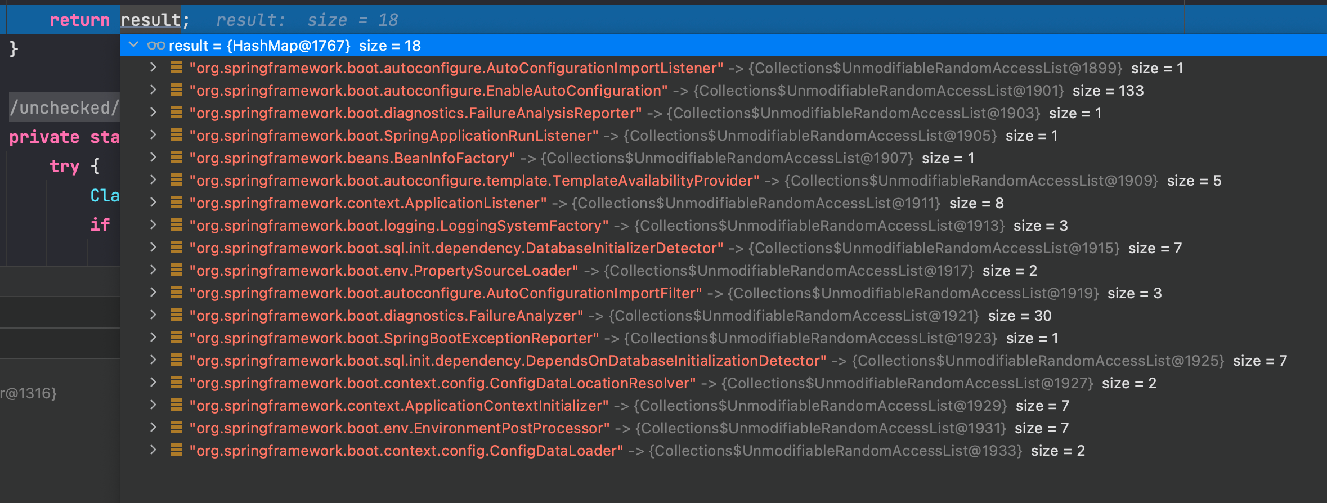The image size is (1327, 503).
Task: Click map-entry icon of BeanInfoFactory row
Action: click(177, 158)
